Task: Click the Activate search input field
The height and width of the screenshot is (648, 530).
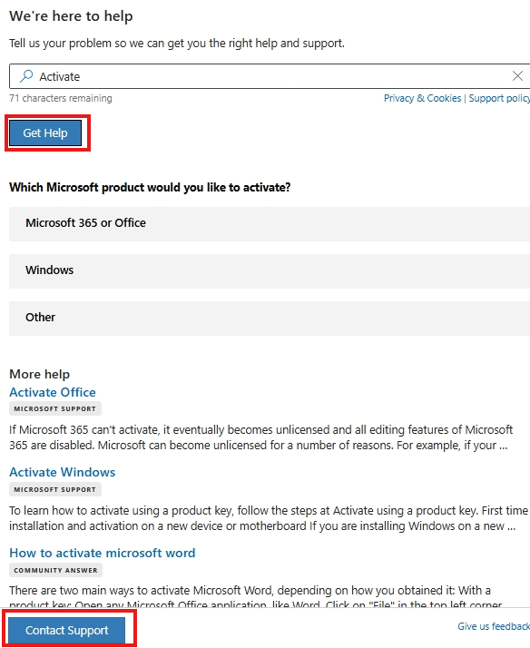Action: point(270,76)
